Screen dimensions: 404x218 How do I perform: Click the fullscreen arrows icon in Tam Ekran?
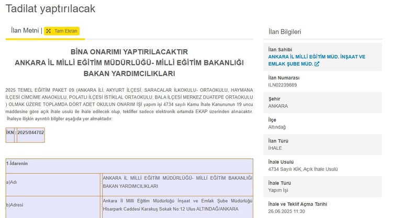tap(49, 31)
